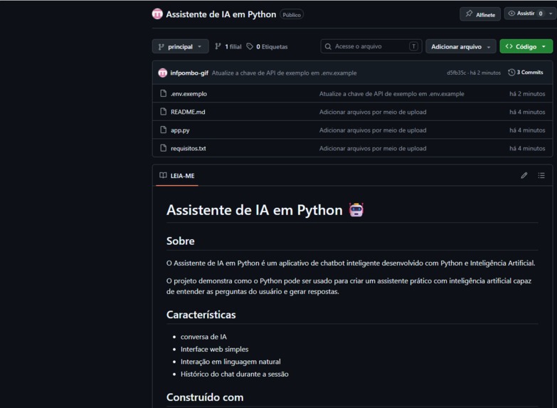
Task: View the 3 Commits history
Action: [x=526, y=72]
